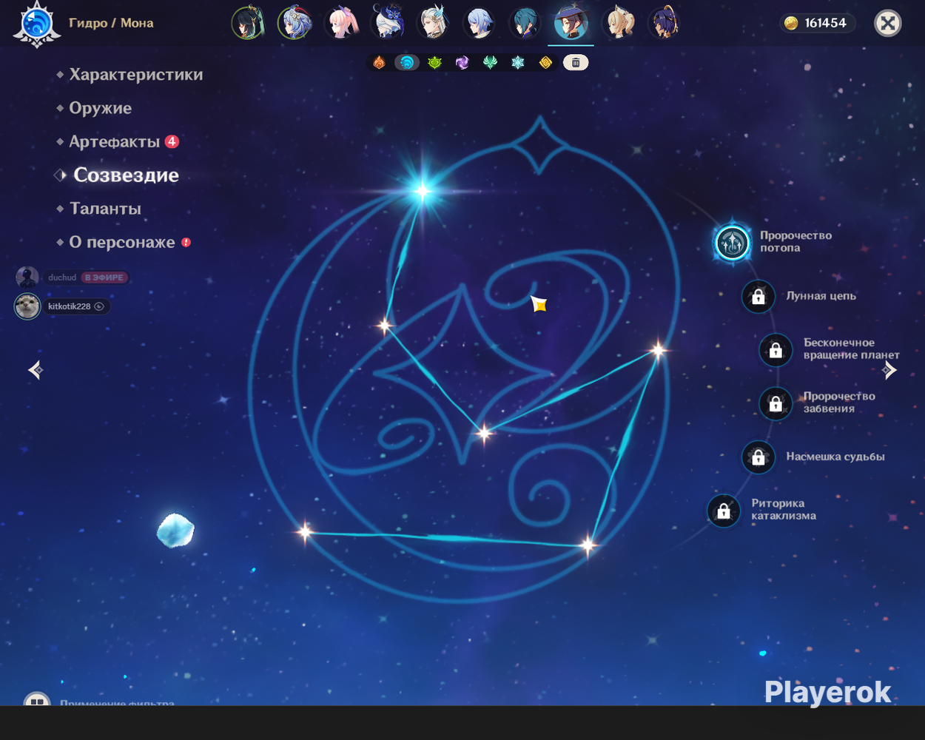Select the grey-haired character with blue horn
The height and width of the screenshot is (740, 925).
coord(434,24)
